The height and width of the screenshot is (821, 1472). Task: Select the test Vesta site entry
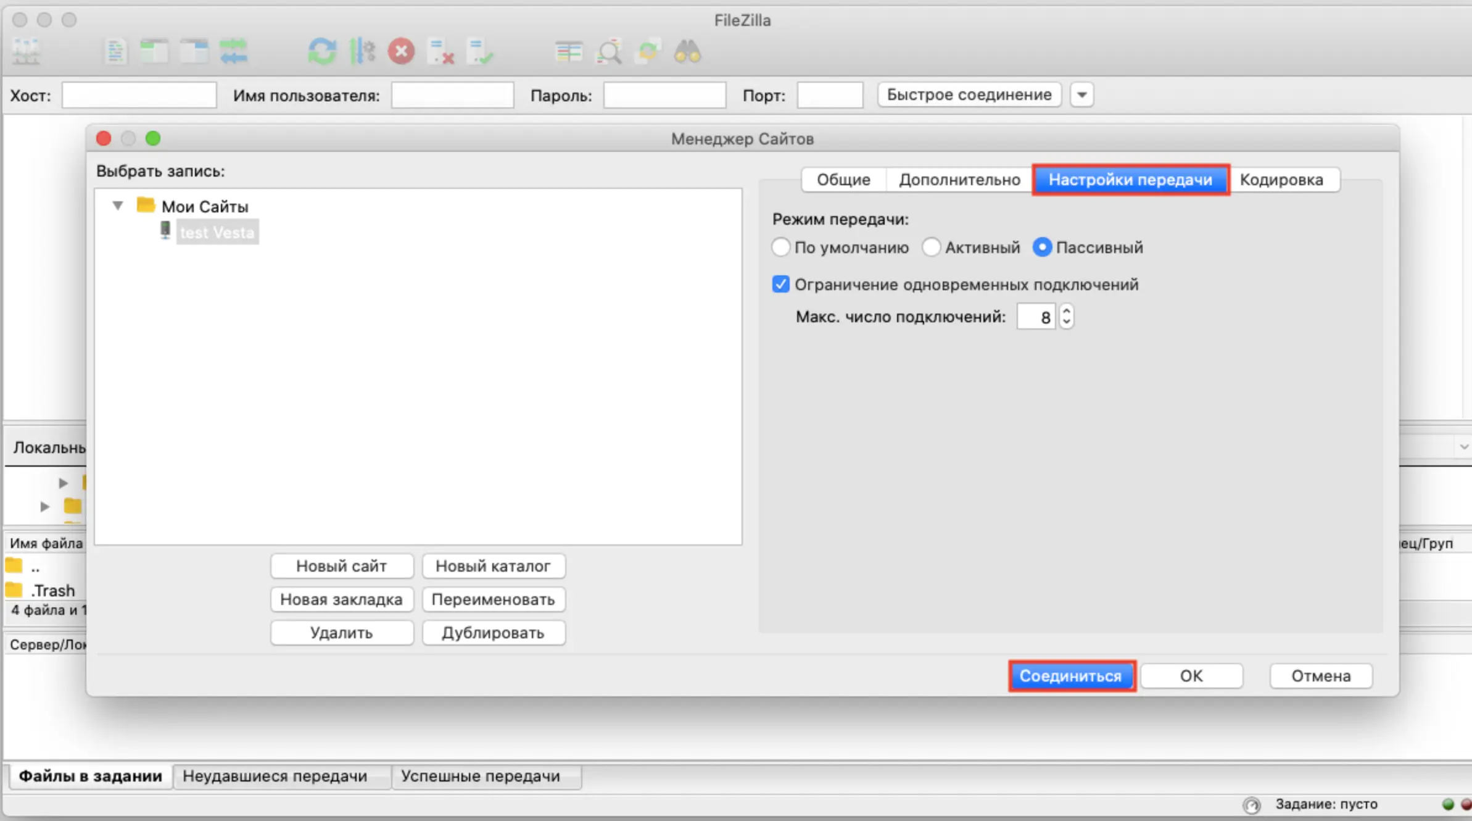(217, 232)
